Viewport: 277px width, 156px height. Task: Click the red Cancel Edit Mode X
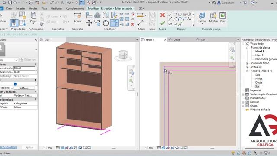(x=163, y=15)
